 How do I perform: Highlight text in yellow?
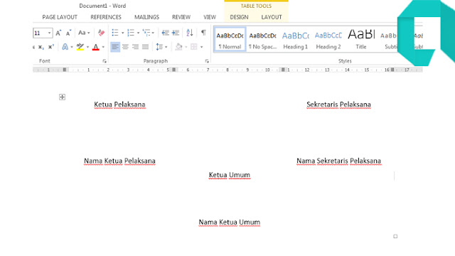(80, 47)
